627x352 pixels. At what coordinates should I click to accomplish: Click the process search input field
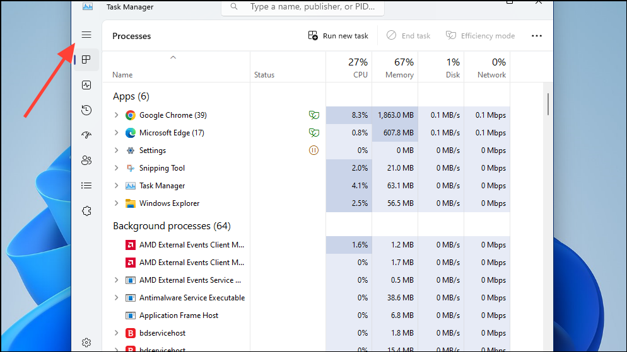coord(303,7)
